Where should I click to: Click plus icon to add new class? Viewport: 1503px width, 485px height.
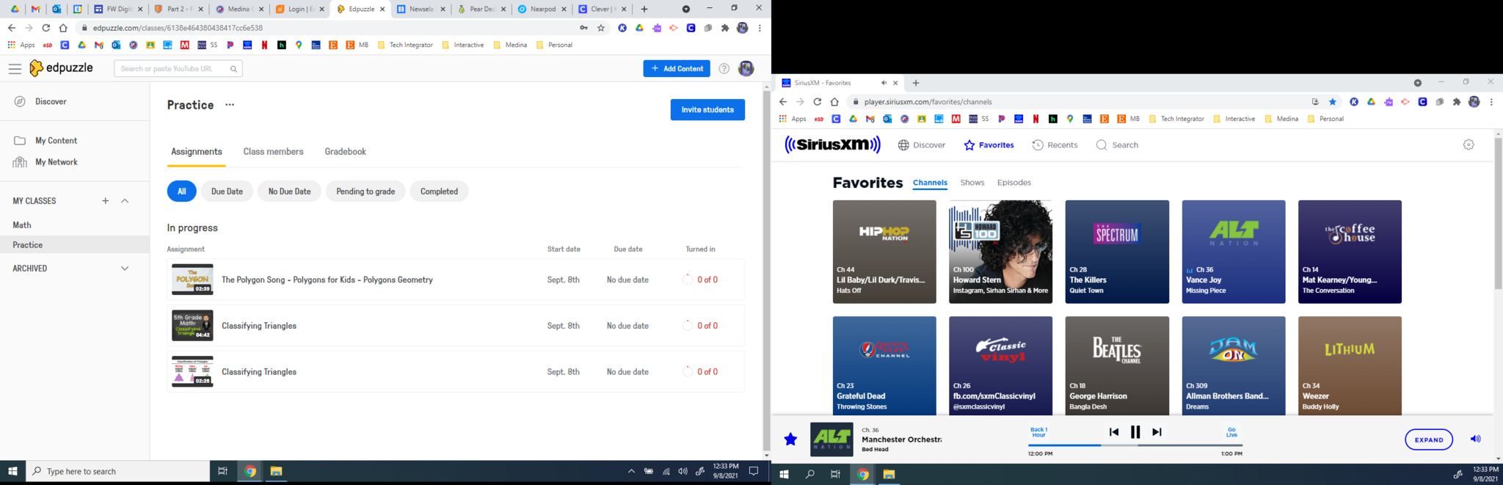pos(106,201)
